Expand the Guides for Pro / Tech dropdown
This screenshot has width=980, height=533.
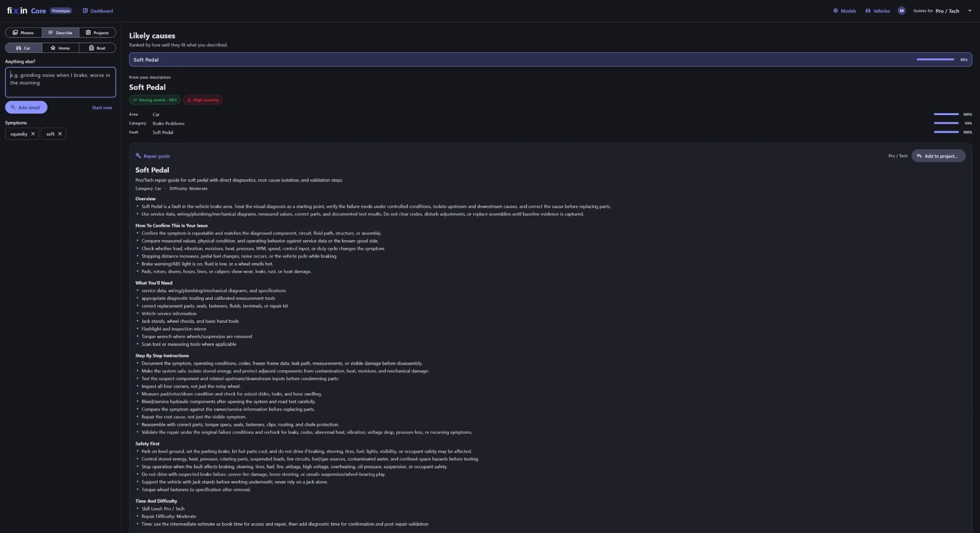pyautogui.click(x=942, y=11)
